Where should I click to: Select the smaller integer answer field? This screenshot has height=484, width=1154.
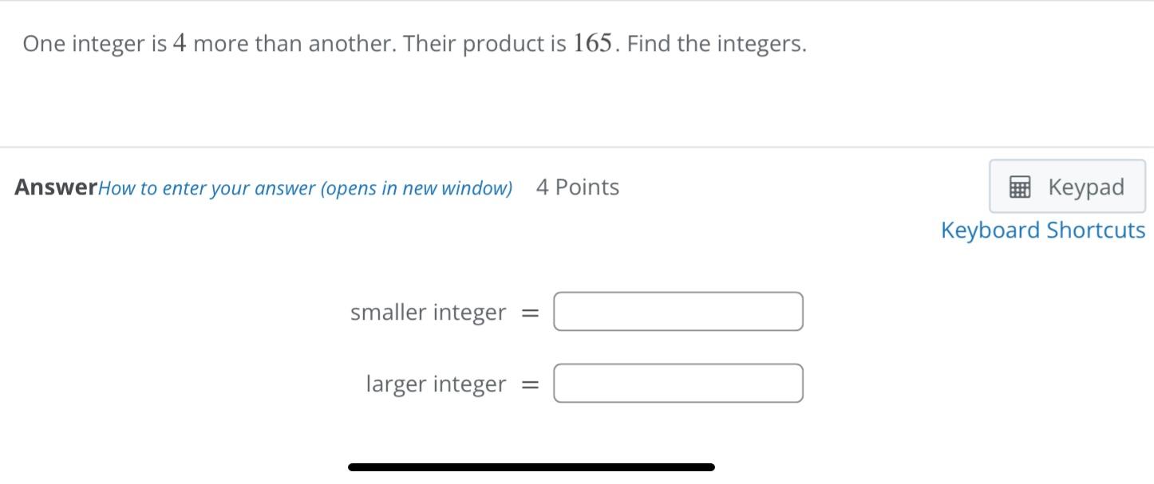pos(678,311)
